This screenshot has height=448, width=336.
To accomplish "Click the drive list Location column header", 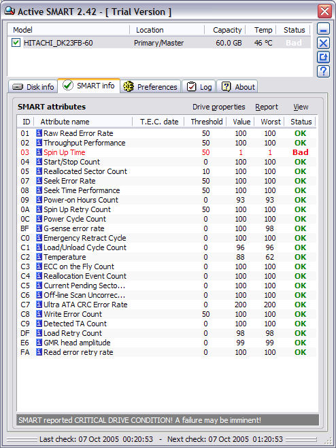I will (167, 30).
